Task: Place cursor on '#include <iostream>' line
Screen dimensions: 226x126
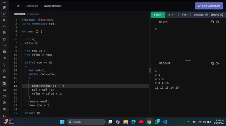Action: (x=38, y=20)
